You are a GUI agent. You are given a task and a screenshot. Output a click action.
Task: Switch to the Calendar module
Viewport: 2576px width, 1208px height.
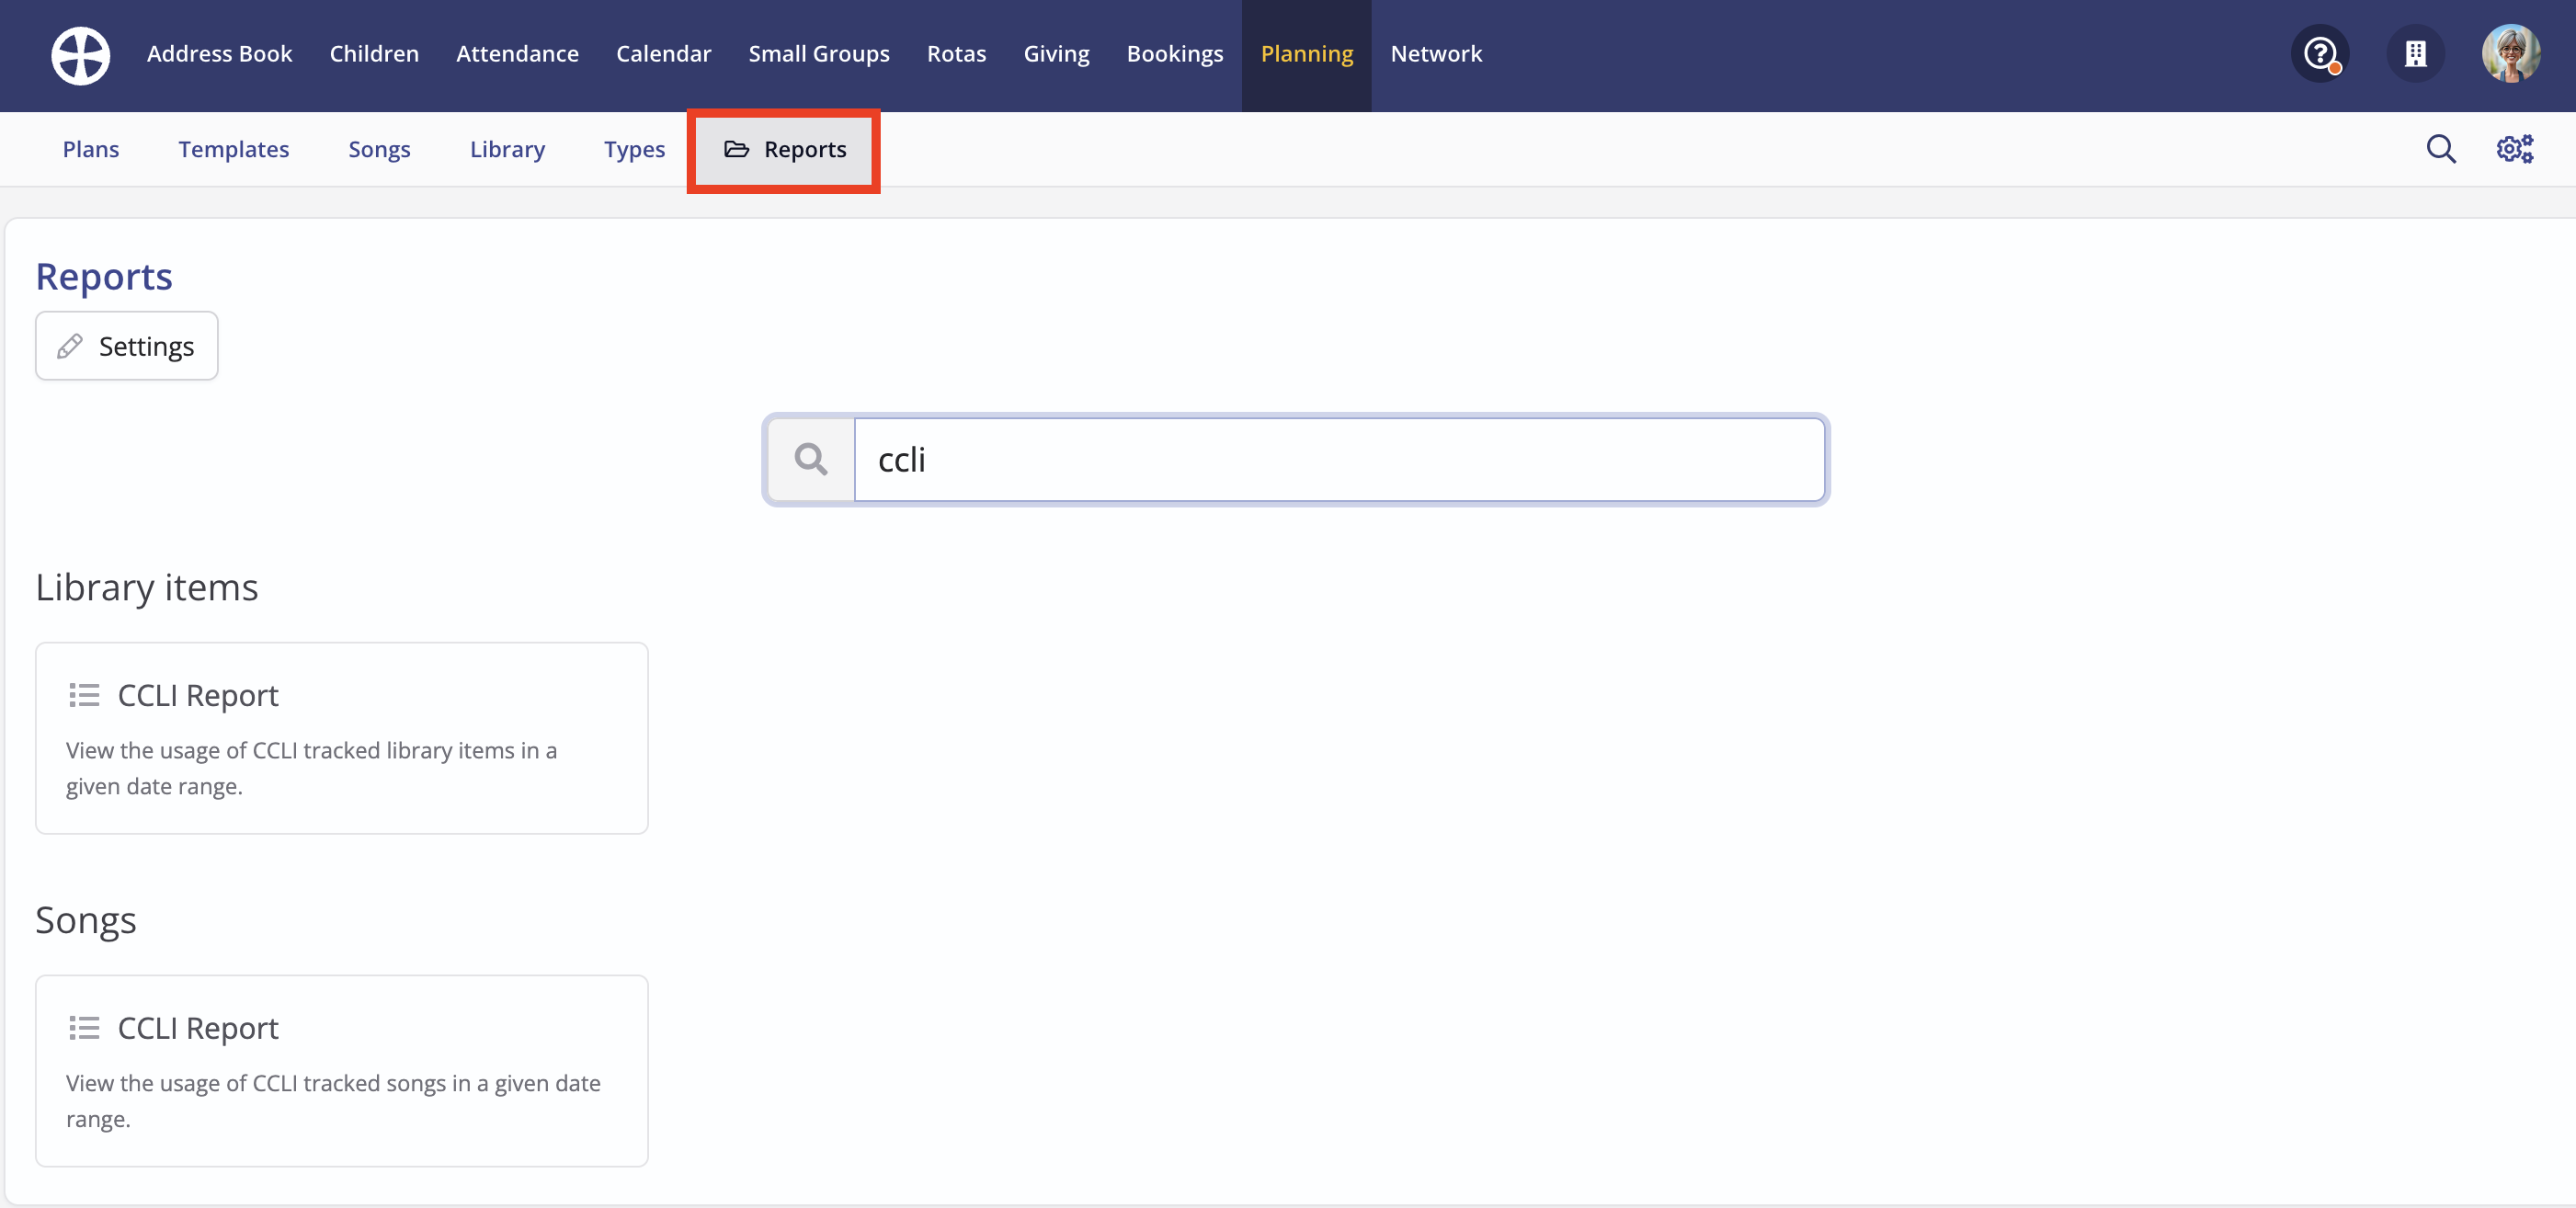point(663,54)
